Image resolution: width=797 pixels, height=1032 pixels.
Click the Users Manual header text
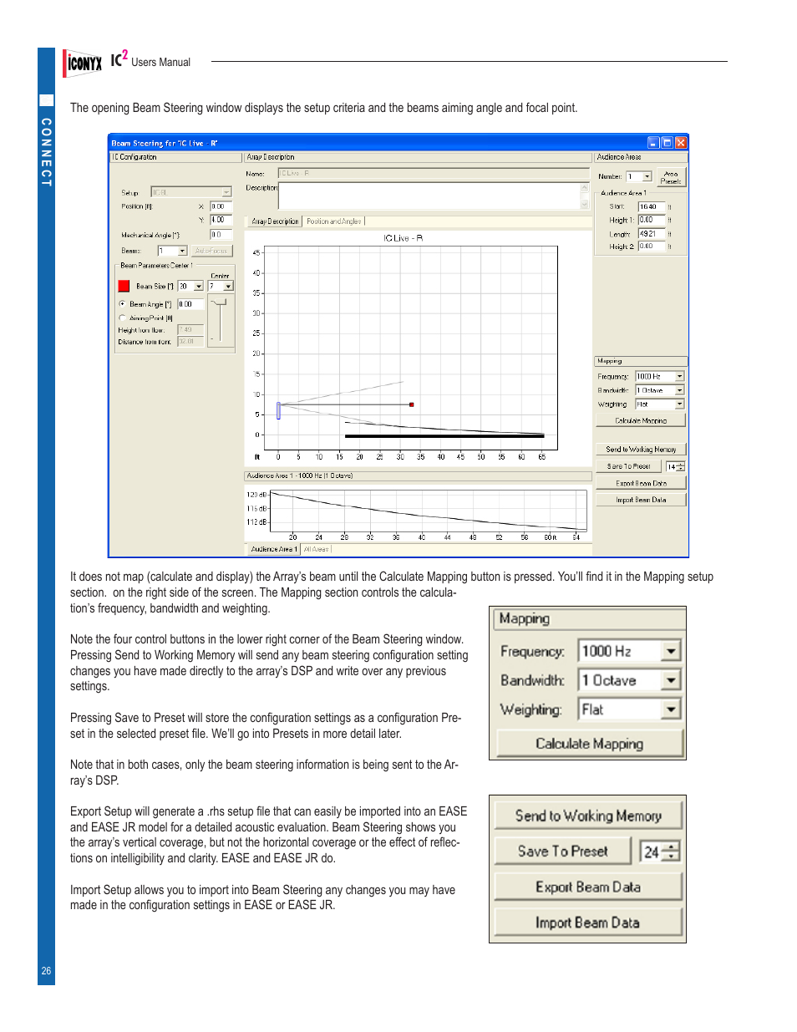(160, 63)
